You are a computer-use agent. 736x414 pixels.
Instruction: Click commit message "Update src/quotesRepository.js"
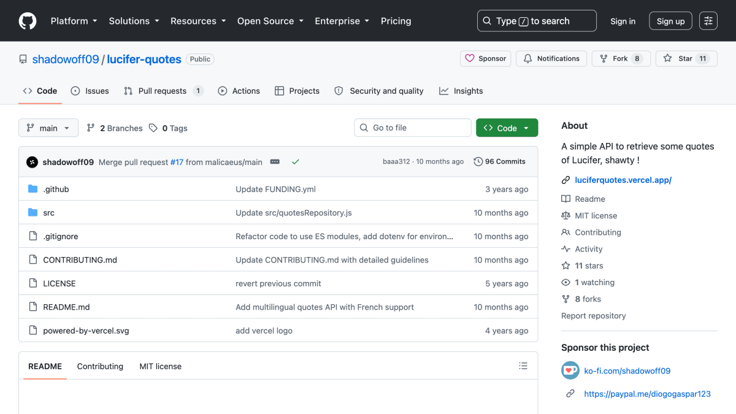click(x=294, y=213)
